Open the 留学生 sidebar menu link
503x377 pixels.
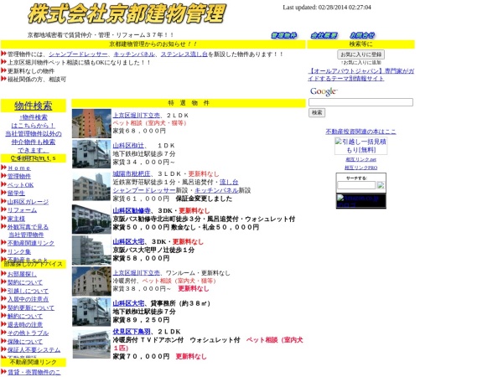click(x=16, y=193)
